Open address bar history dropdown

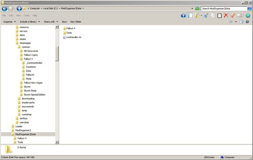[x=192, y=8]
